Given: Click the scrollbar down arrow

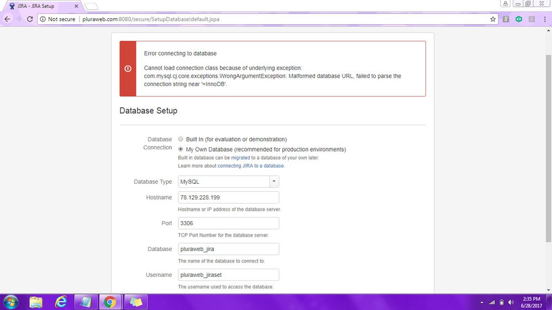Looking at the screenshot, I should click(549, 290).
